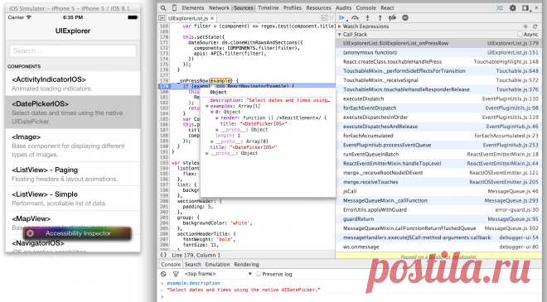Step over next function call
Screen dimensions: 547x302
click(x=355, y=17)
